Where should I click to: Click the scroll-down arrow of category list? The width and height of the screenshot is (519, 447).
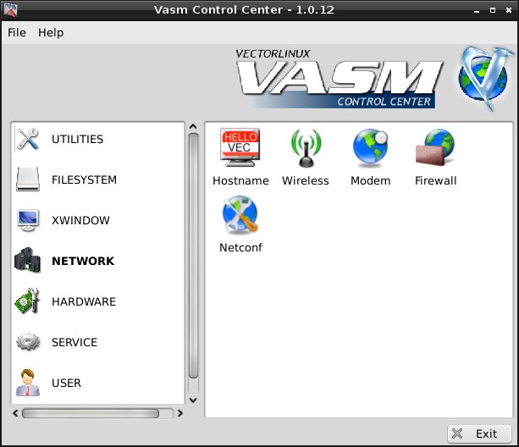coord(193,400)
